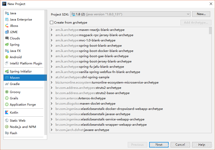Click the Static Web globe icon
This screenshot has width=215, height=150.
7,120
